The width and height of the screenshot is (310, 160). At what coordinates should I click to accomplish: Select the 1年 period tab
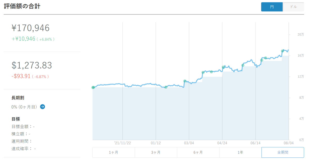[x=241, y=153]
